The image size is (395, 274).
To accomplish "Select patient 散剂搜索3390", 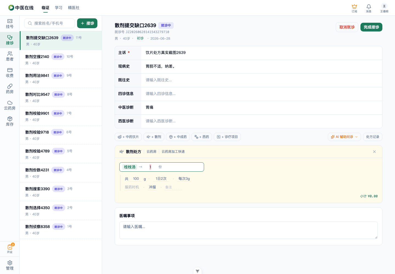I will (61, 192).
